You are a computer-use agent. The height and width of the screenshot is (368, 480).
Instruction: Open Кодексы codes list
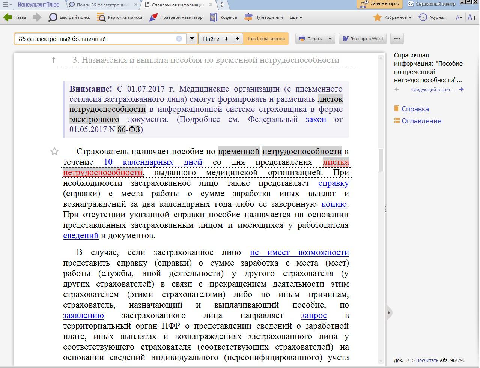coord(224,17)
